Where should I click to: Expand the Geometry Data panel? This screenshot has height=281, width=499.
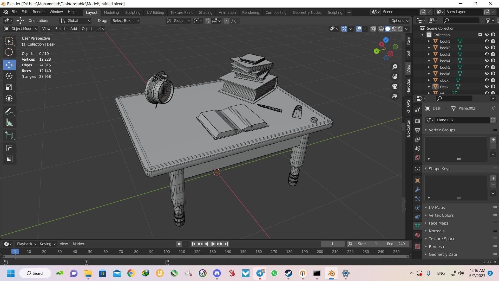point(443,254)
